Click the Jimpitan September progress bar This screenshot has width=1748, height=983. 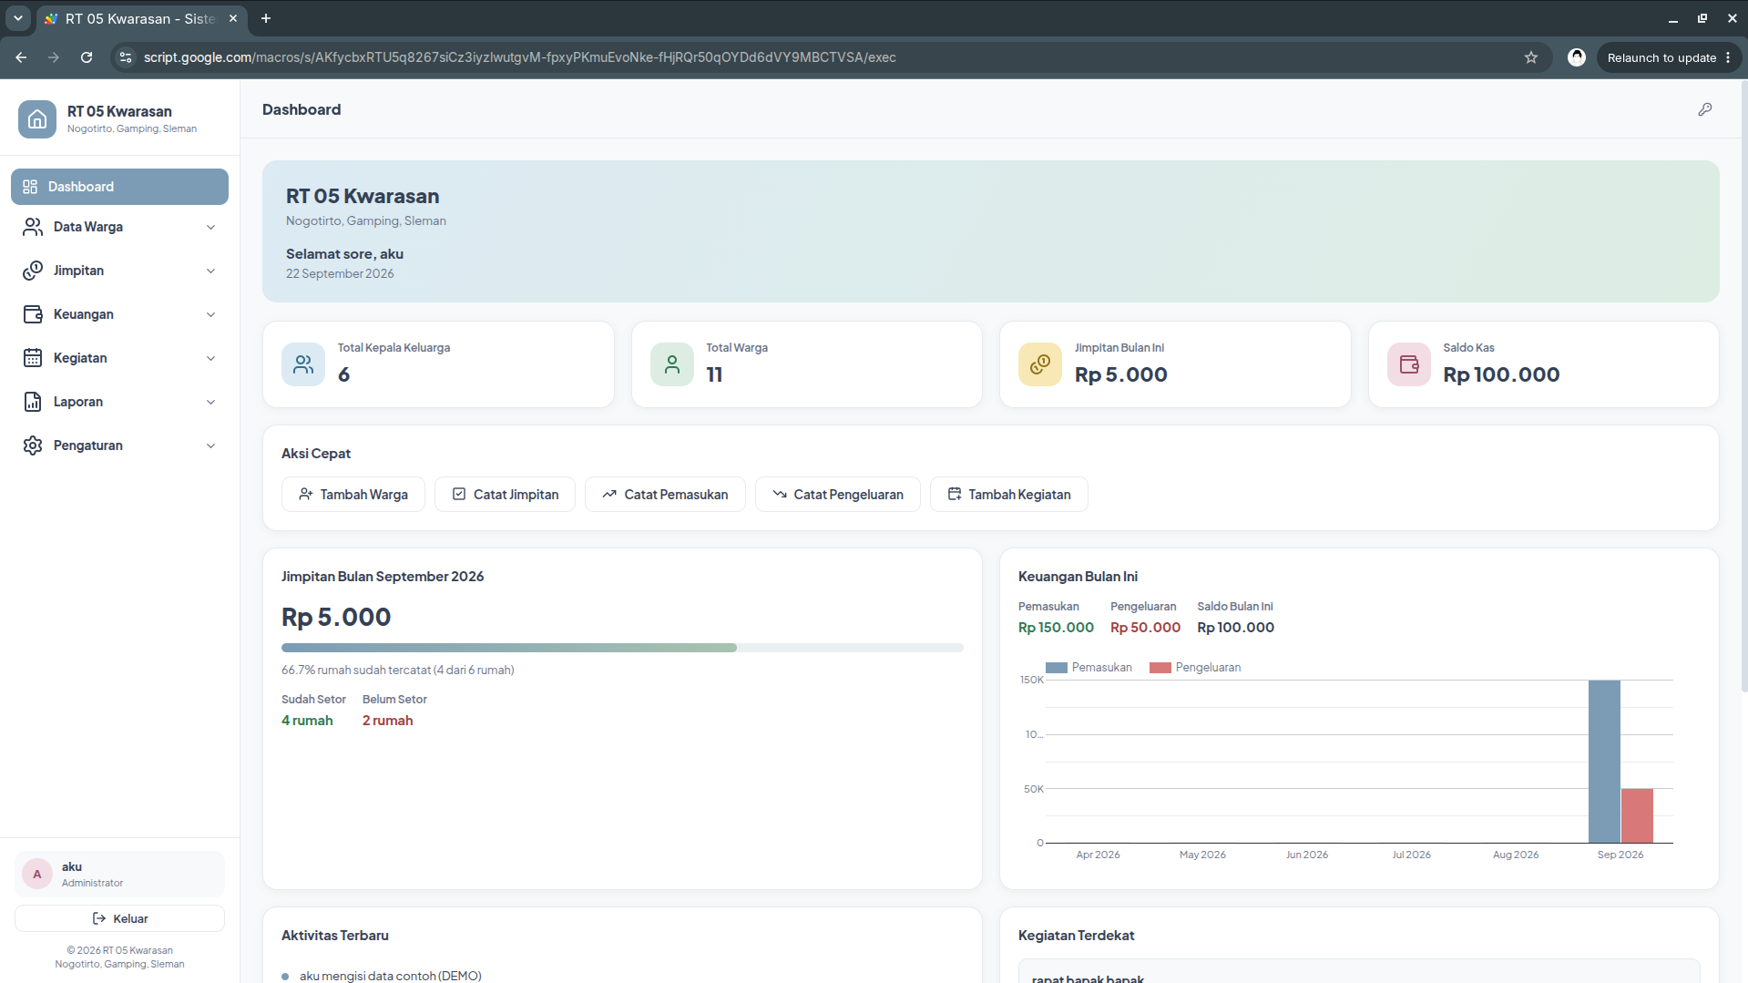[622, 648]
